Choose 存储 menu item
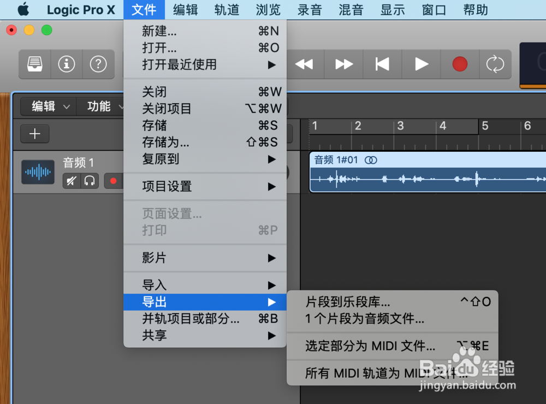Screen dimensions: 546x404 [205, 126]
